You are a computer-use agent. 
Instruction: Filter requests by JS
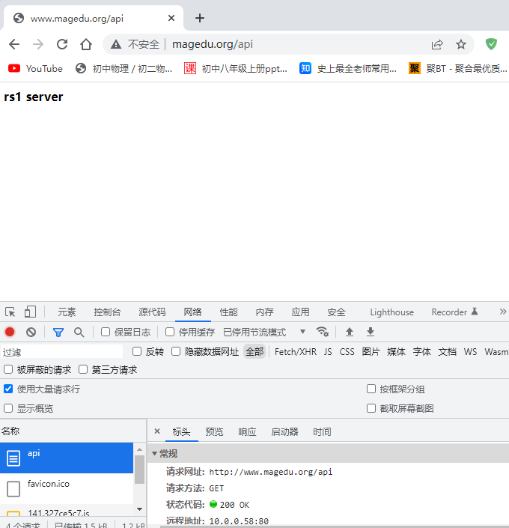coord(328,352)
